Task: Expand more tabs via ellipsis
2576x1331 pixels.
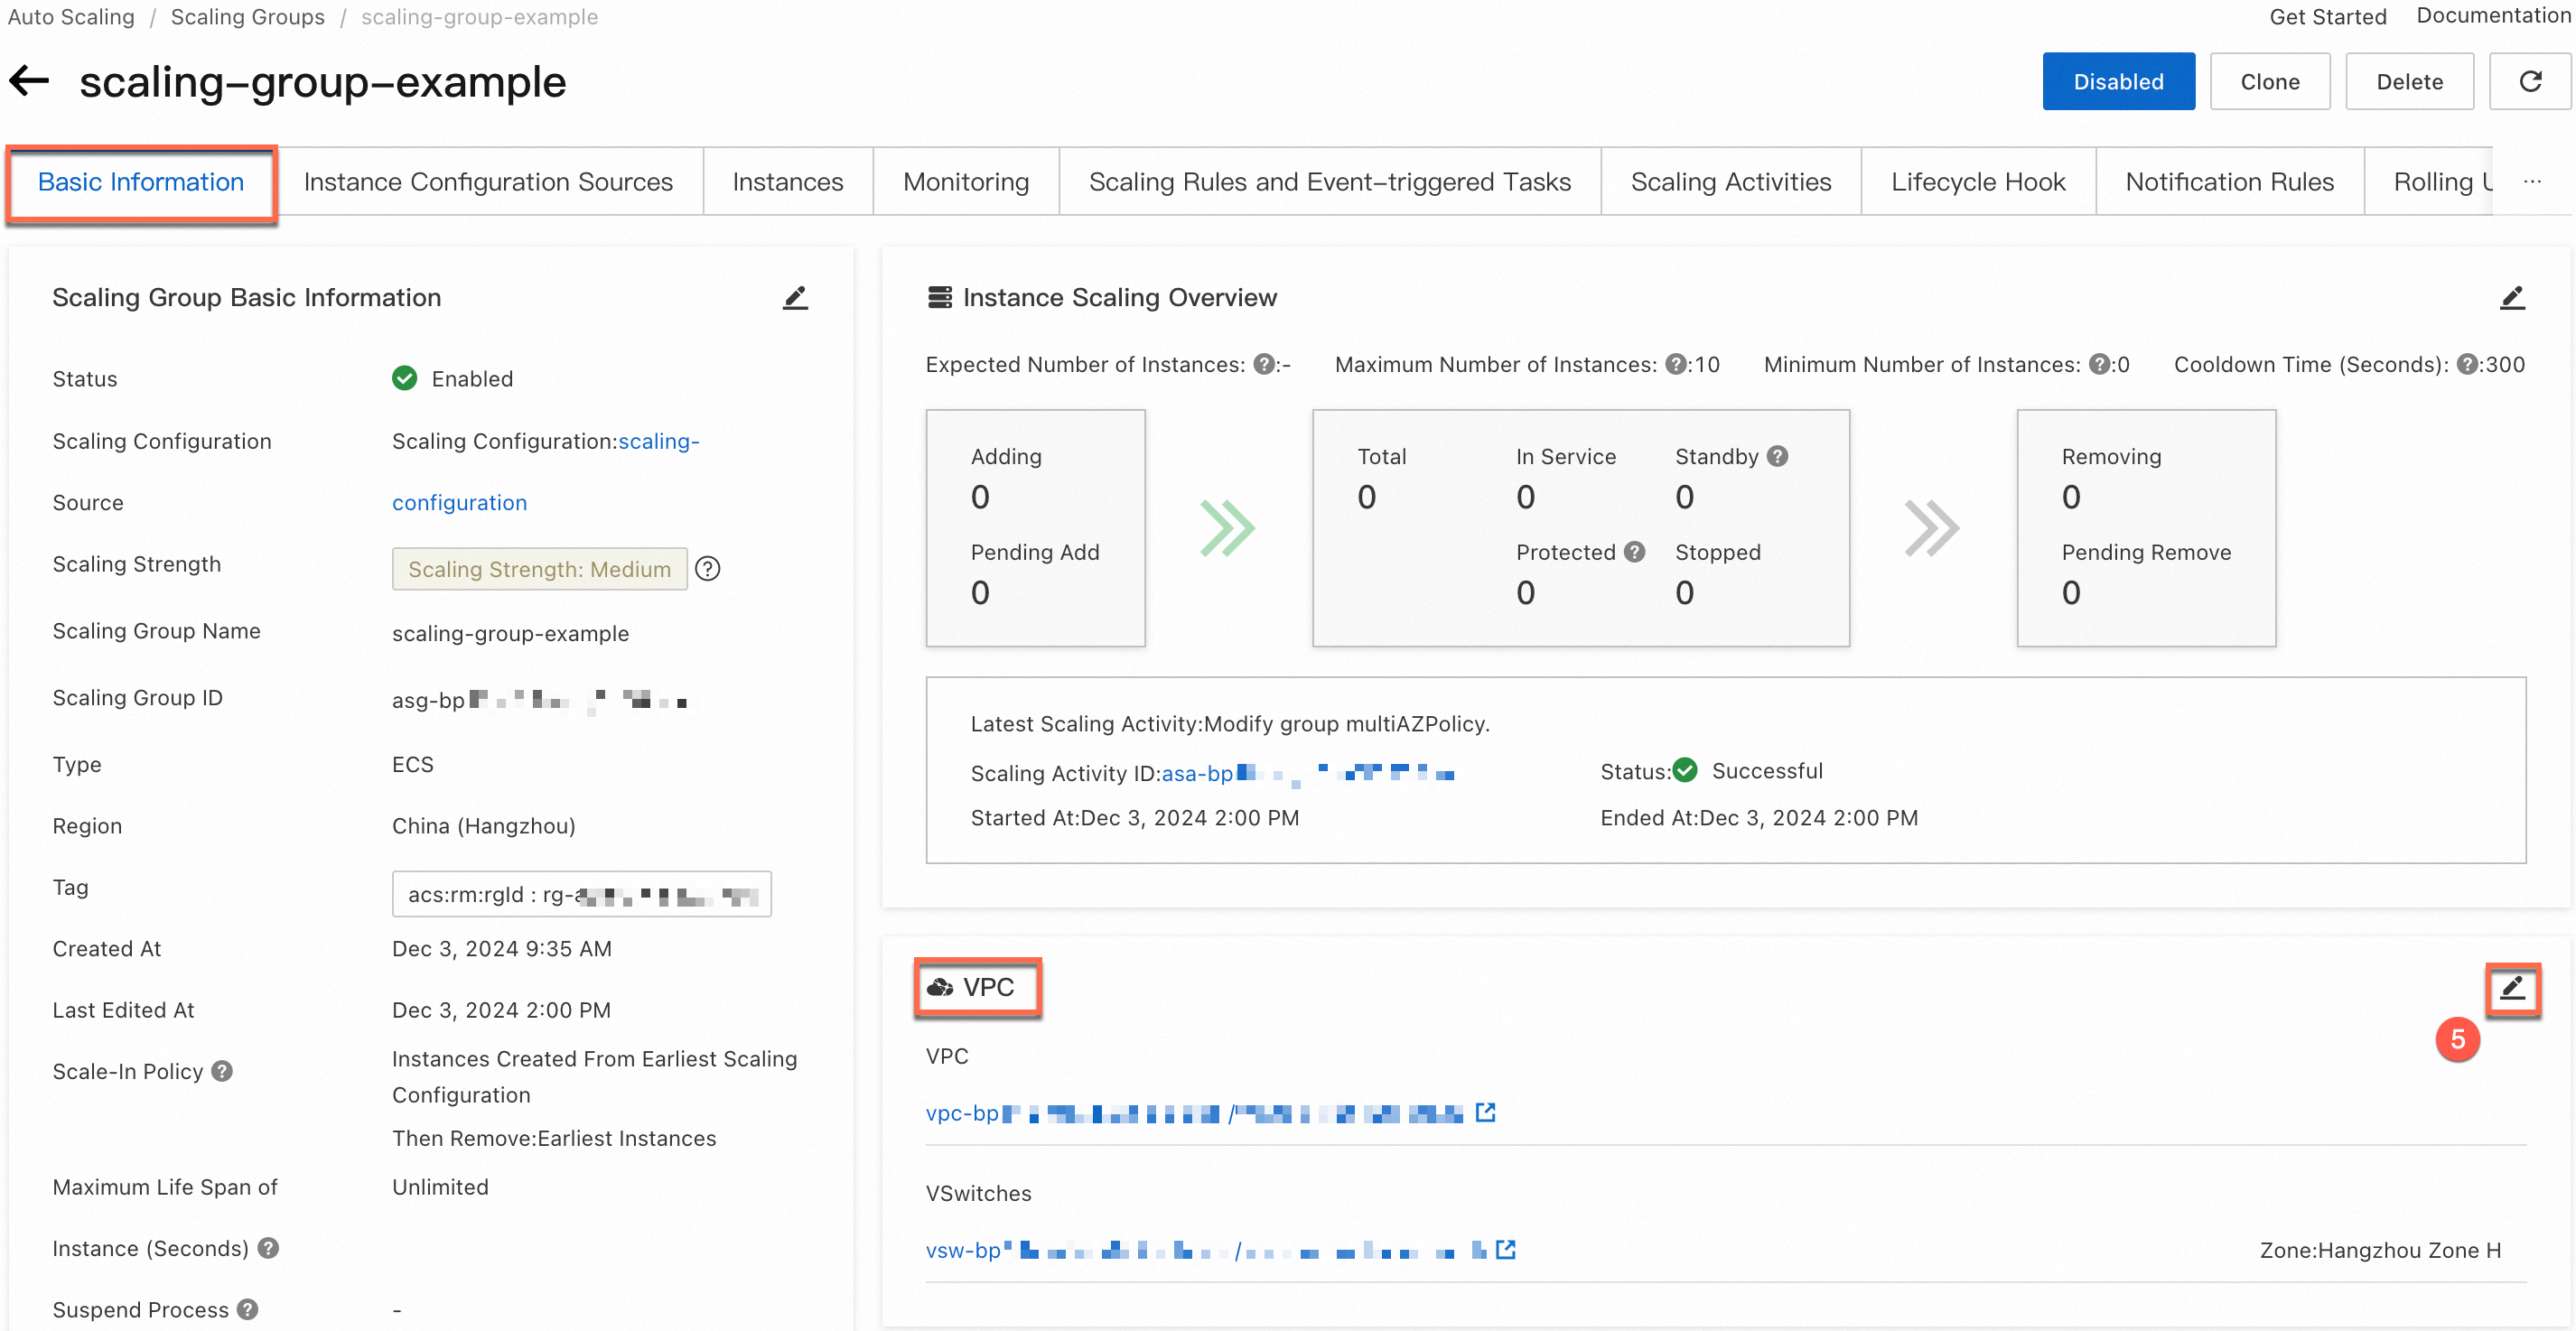Action: click(2532, 182)
